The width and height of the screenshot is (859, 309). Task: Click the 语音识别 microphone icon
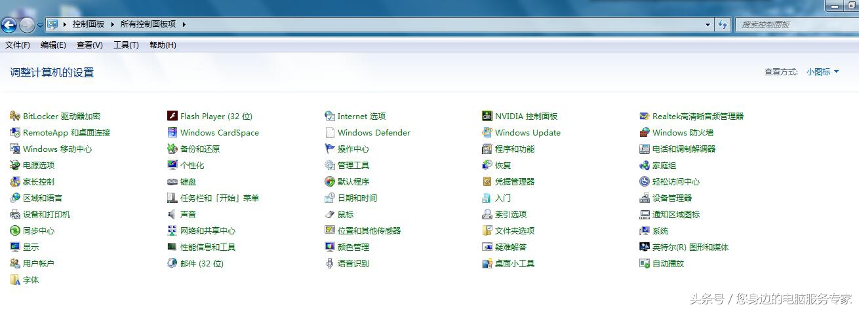(330, 263)
